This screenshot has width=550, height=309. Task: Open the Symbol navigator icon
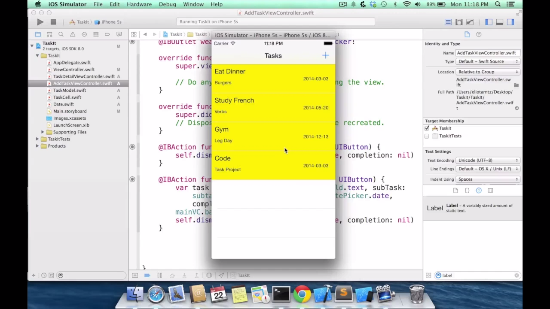[49, 34]
